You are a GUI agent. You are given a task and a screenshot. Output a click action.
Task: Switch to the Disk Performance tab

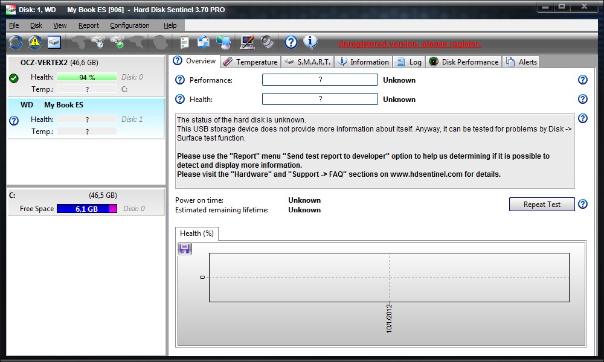pos(464,62)
